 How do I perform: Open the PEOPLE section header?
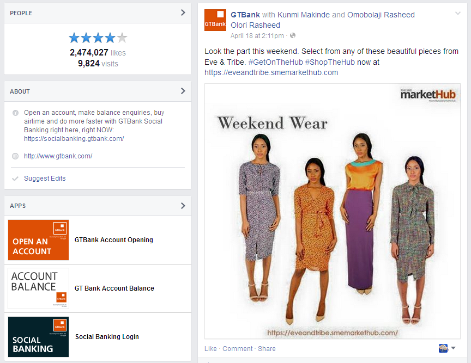tap(98, 13)
